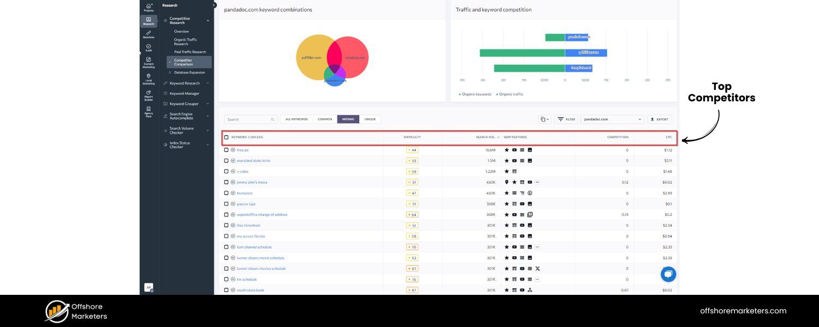The image size is (819, 327).
Task: Open the Report Builder icon
Action: click(149, 93)
